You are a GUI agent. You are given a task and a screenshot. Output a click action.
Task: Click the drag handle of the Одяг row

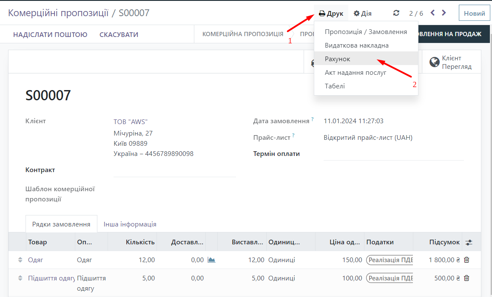[x=20, y=260]
